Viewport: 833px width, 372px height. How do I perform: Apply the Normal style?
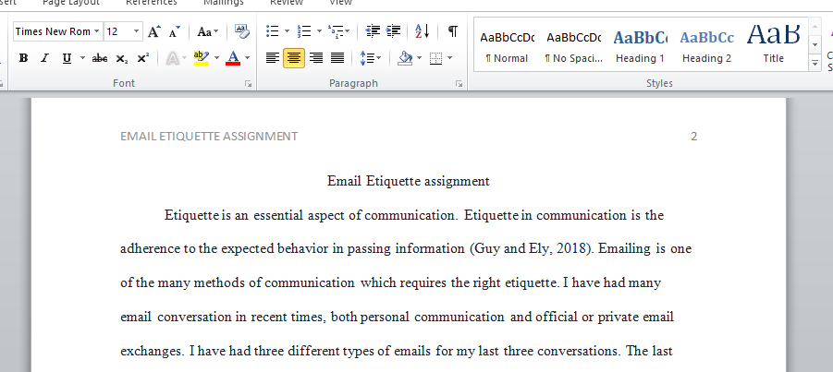point(507,44)
